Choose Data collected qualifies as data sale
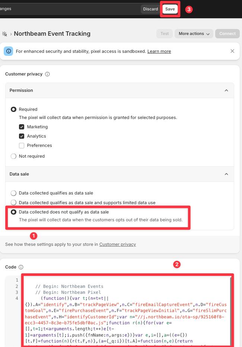This screenshot has height=347, width=242. pyautogui.click(x=13, y=193)
